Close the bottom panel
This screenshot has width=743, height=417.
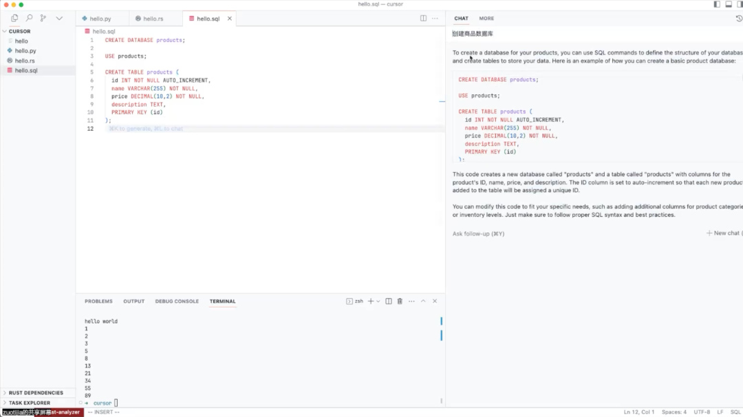pyautogui.click(x=435, y=301)
